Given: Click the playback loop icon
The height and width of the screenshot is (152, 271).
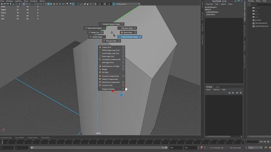Looking at the screenshot, I should [266, 147].
